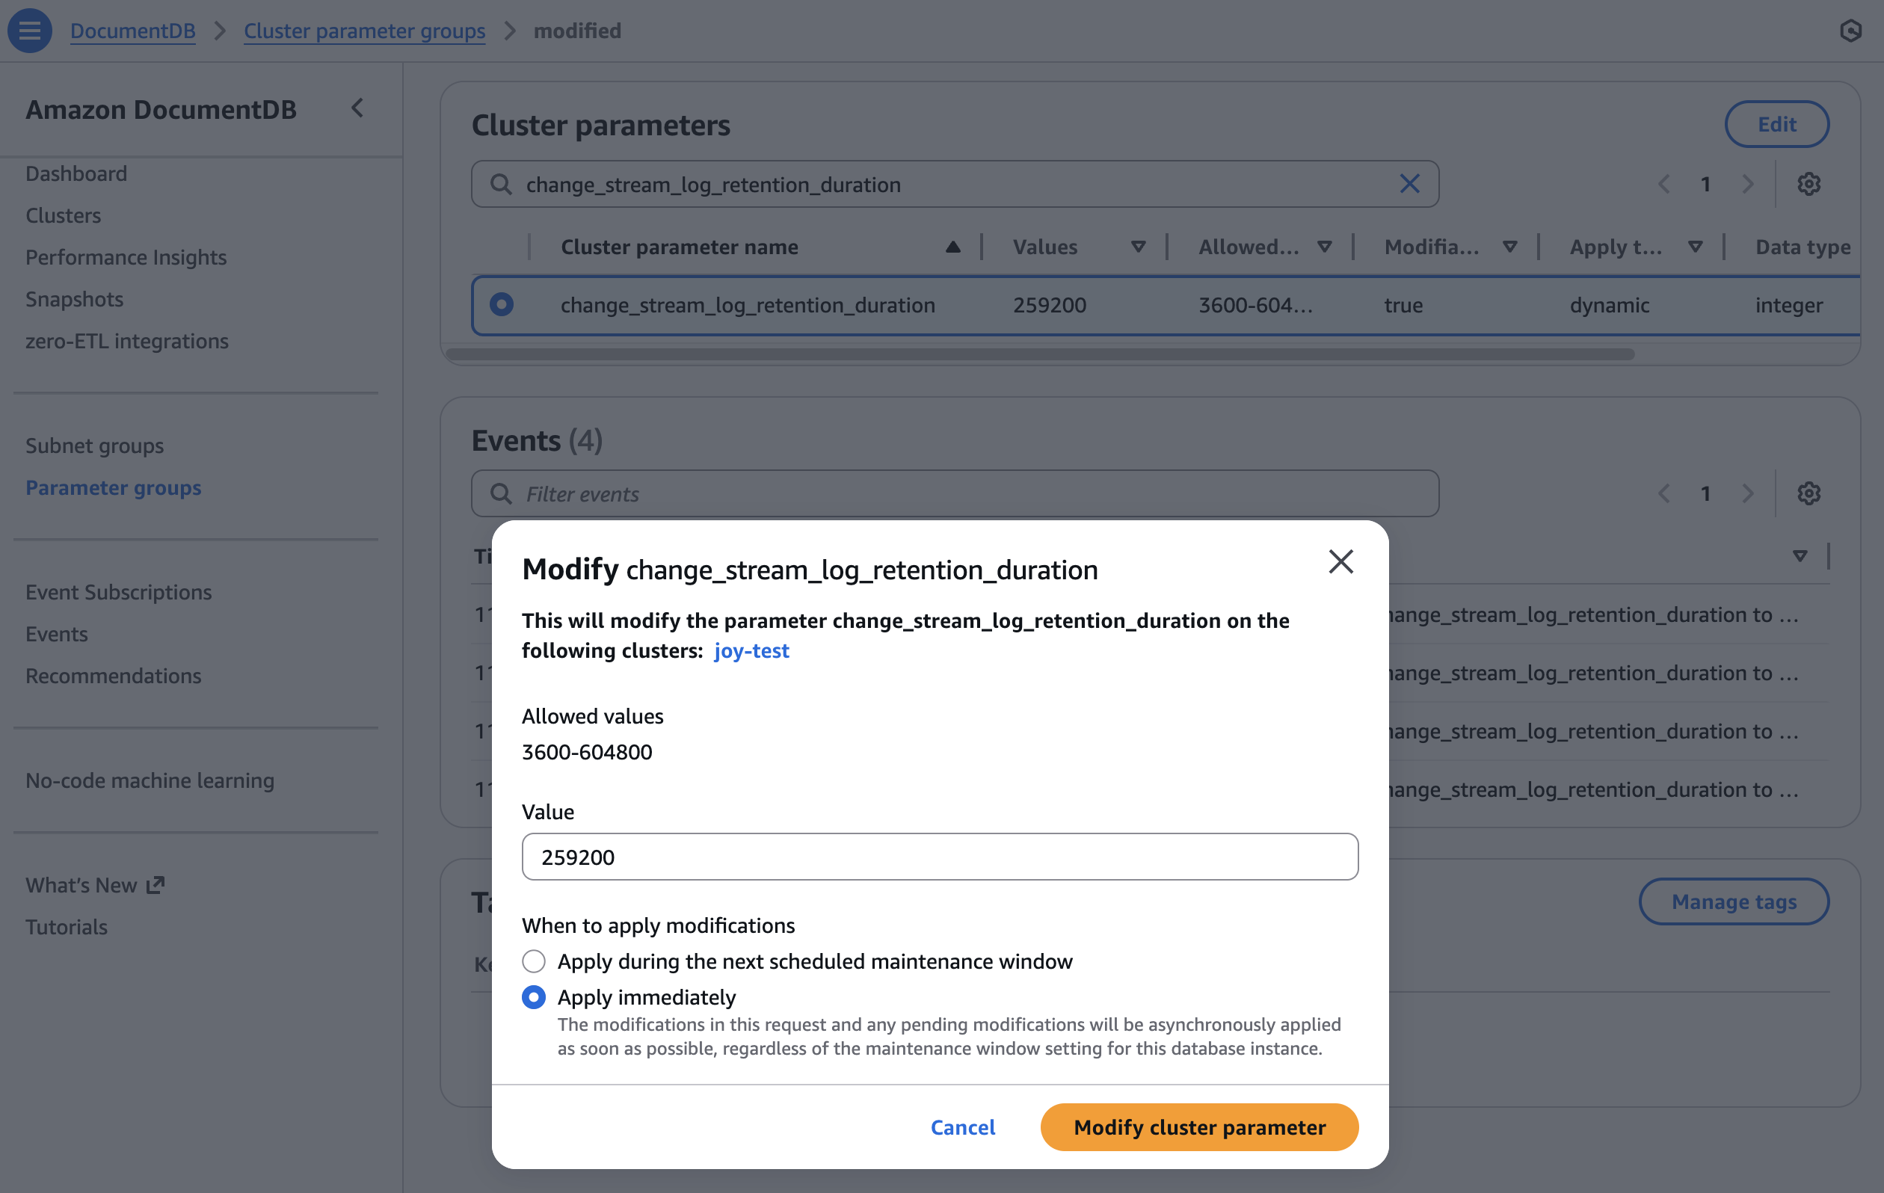Open the hamburger navigation menu icon
This screenshot has height=1193, width=1884.
click(x=30, y=31)
